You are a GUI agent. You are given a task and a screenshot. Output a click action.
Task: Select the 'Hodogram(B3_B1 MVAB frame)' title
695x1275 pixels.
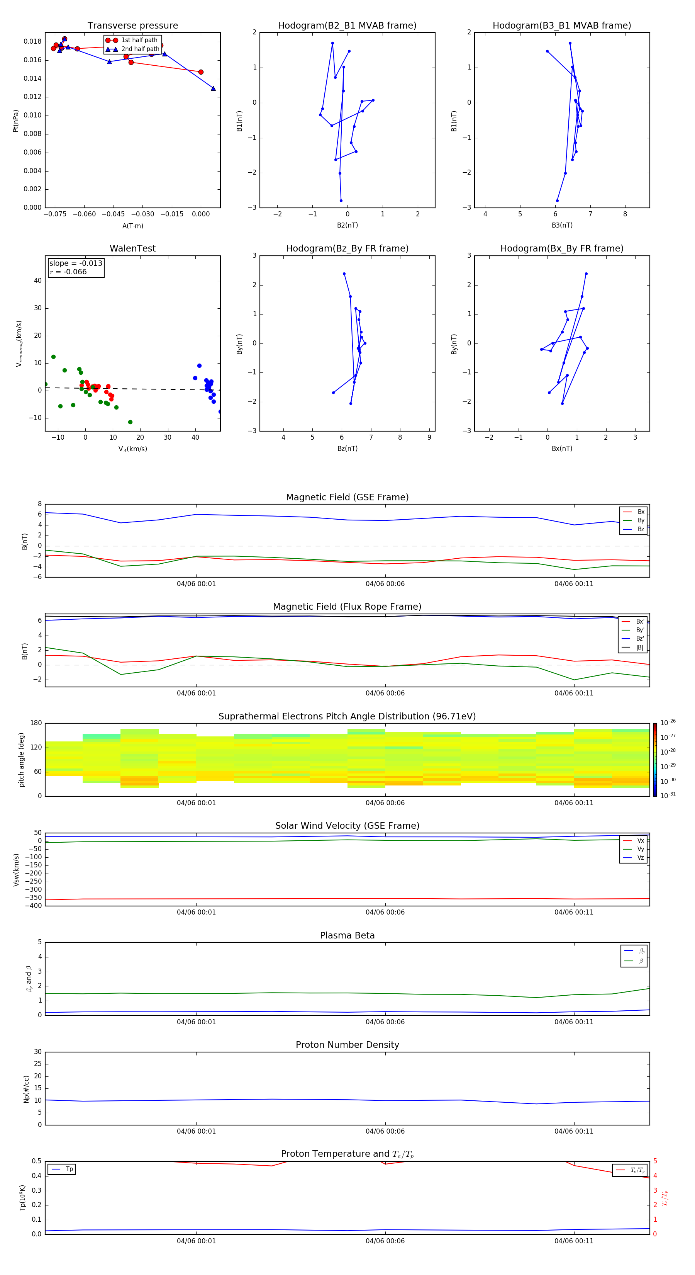tap(562, 26)
